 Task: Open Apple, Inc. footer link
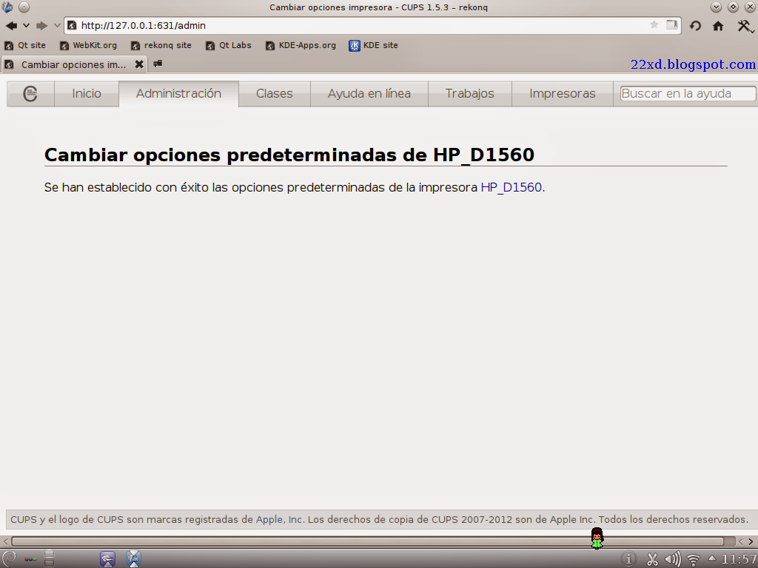(280, 520)
